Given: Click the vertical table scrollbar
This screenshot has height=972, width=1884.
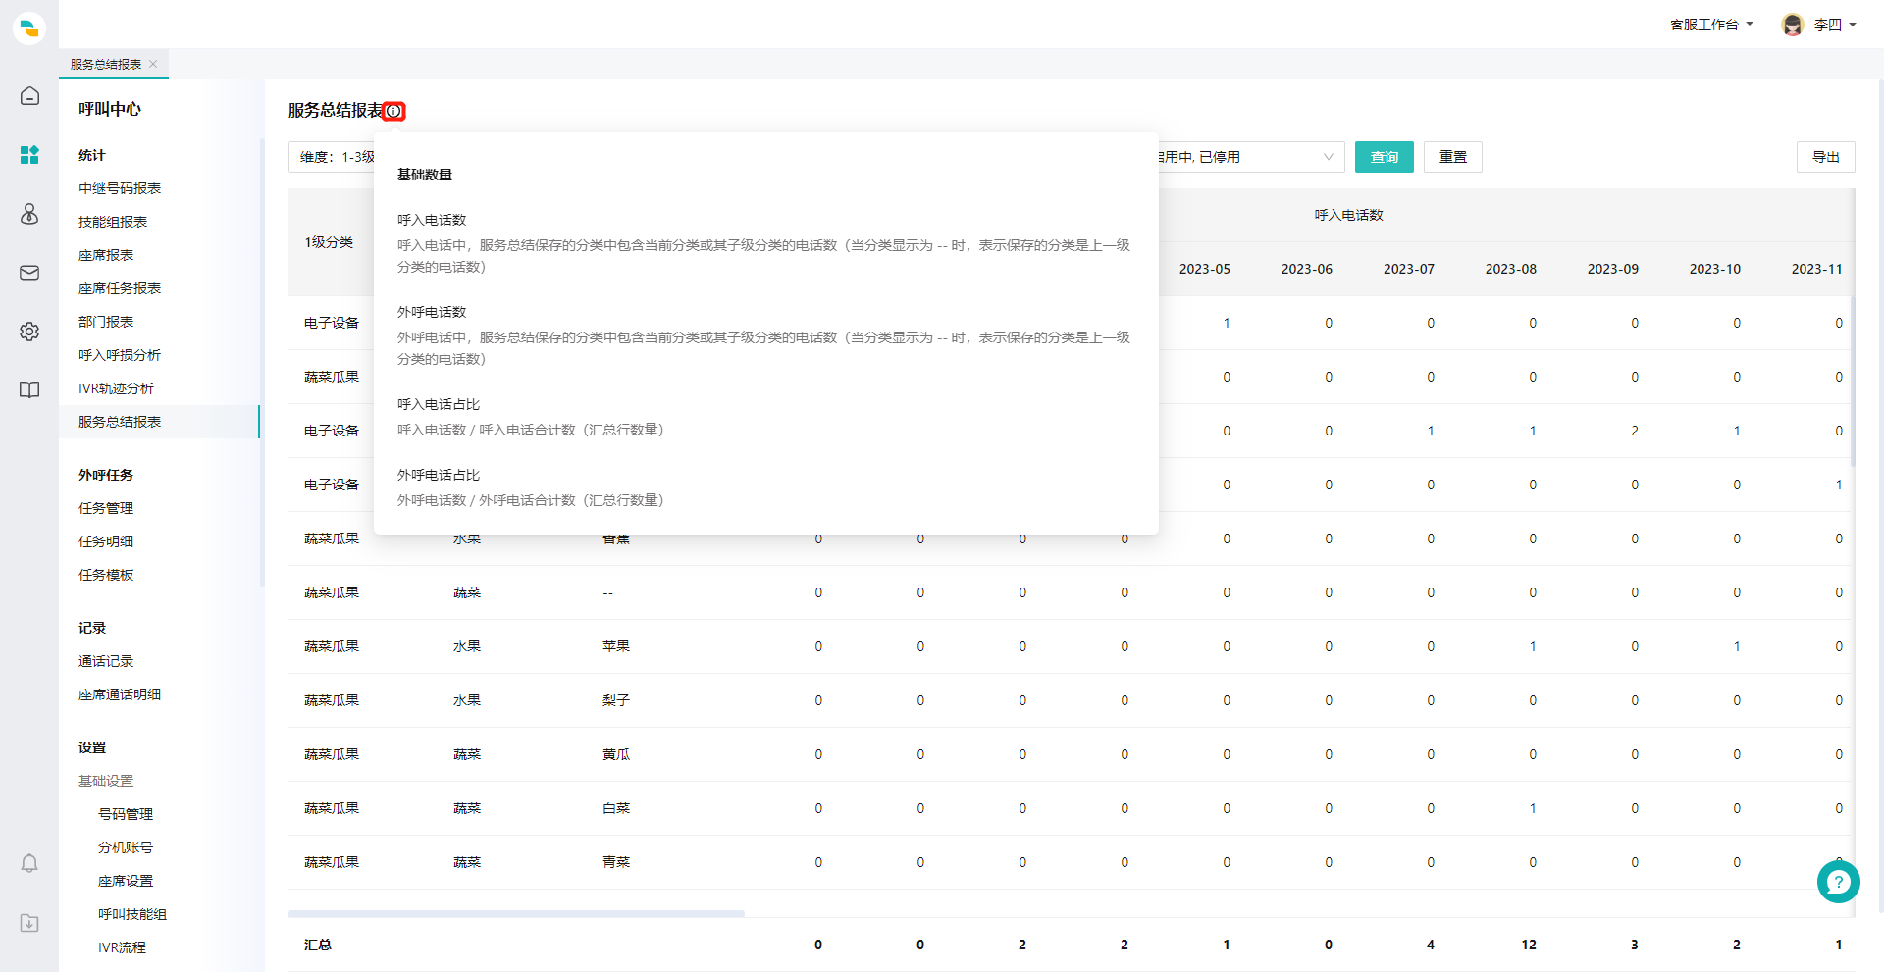Looking at the screenshot, I should (x=1853, y=383).
